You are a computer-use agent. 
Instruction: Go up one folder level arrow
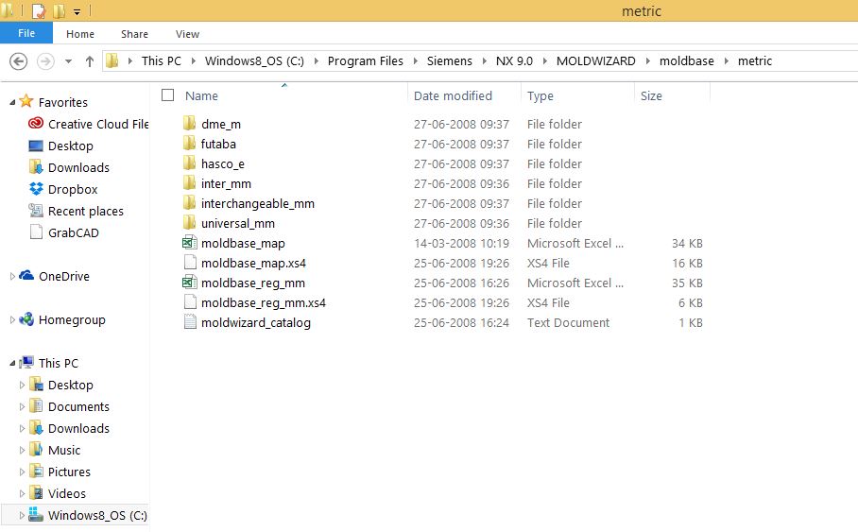pos(90,60)
